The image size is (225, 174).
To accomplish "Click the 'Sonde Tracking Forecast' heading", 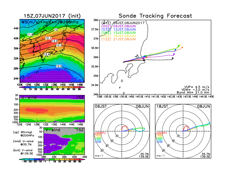I will click(155, 16).
